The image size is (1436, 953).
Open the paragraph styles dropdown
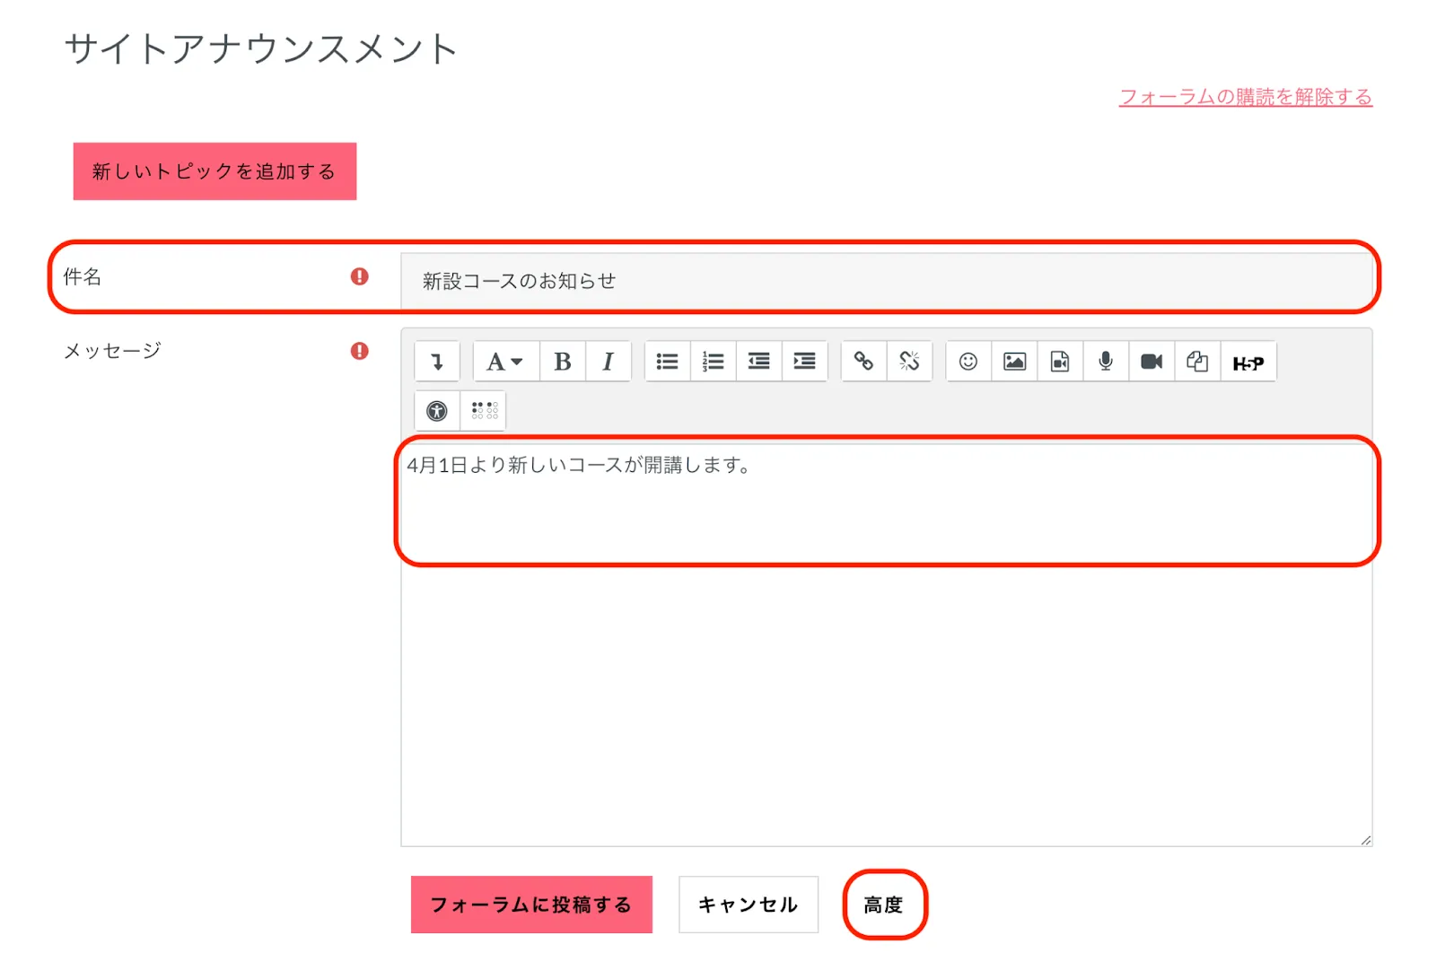(504, 362)
